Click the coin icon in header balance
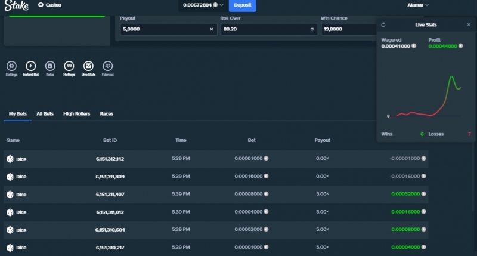The width and height of the screenshot is (477, 256). (215, 5)
